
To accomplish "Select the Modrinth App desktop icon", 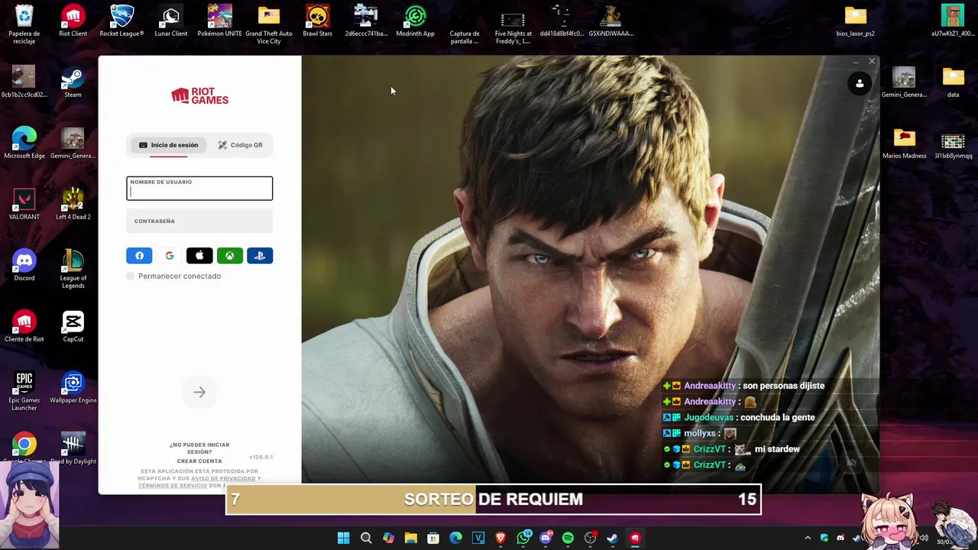I will click(416, 21).
